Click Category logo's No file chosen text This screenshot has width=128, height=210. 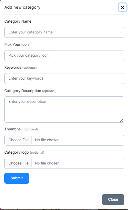click(47, 163)
